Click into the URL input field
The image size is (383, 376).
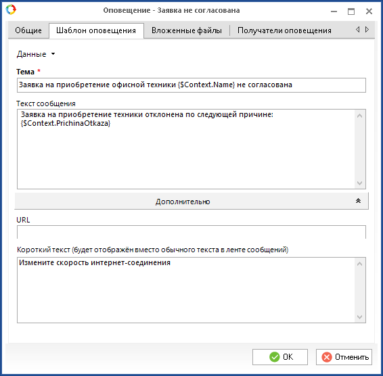[191, 232]
